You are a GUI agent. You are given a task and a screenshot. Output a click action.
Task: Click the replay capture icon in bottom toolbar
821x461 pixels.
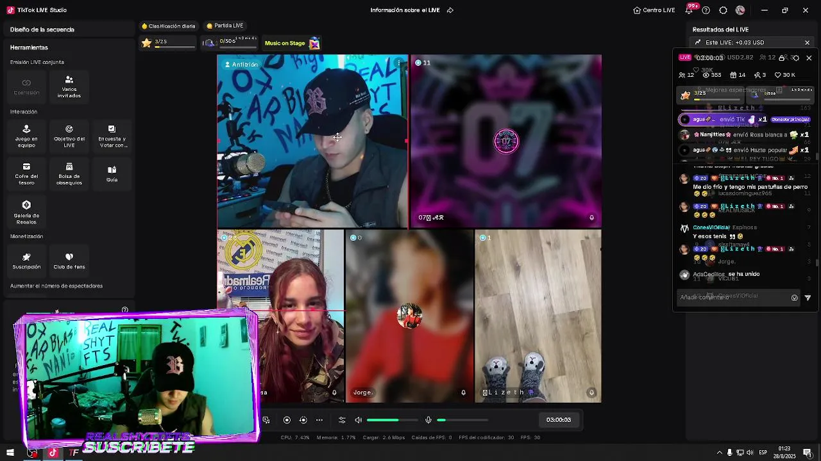[x=303, y=420]
